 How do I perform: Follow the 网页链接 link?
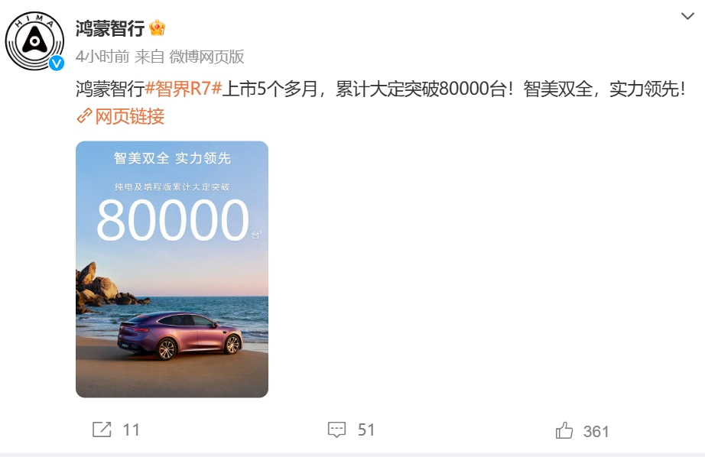(x=129, y=116)
